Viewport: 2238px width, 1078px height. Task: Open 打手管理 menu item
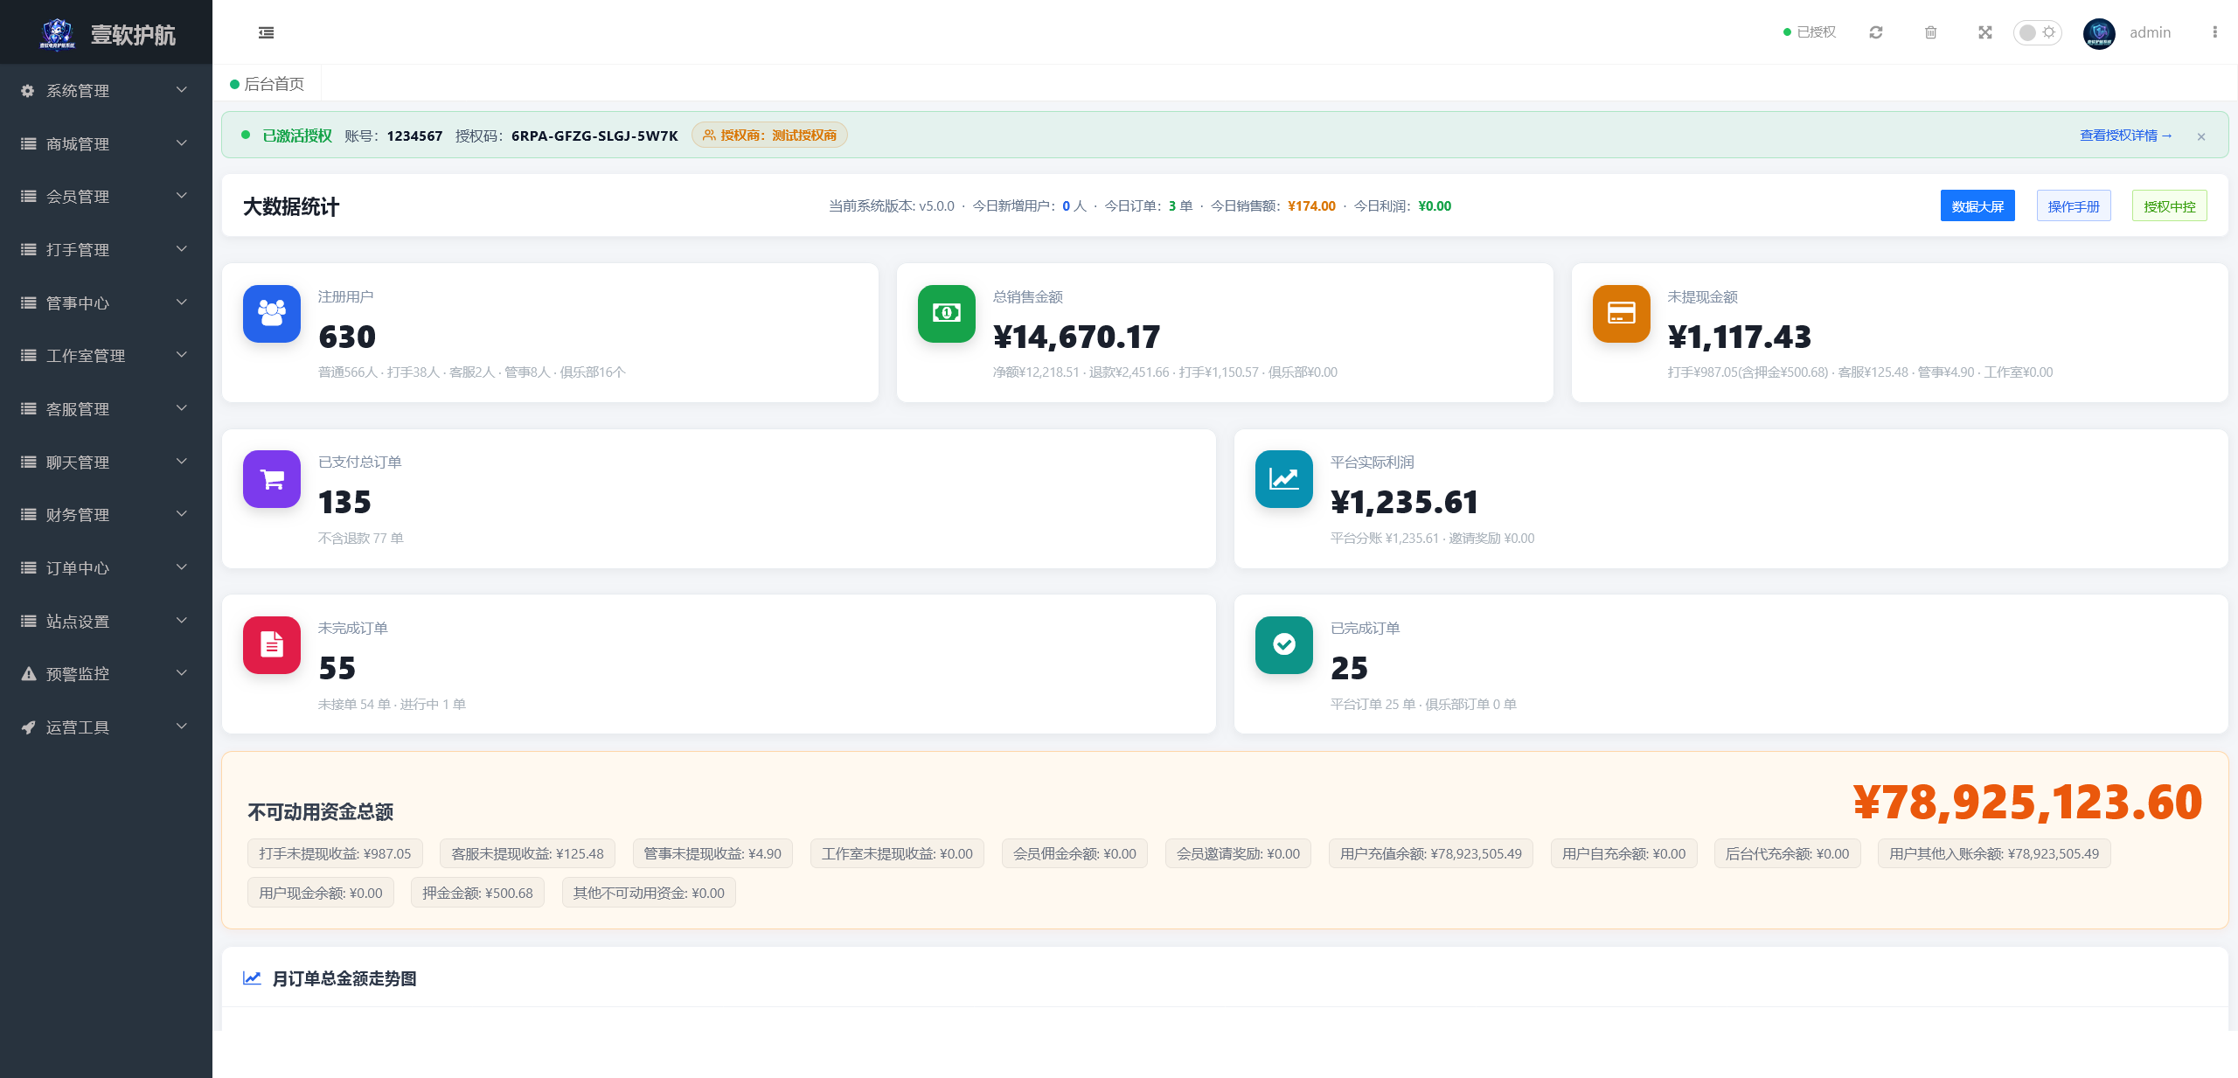106,250
